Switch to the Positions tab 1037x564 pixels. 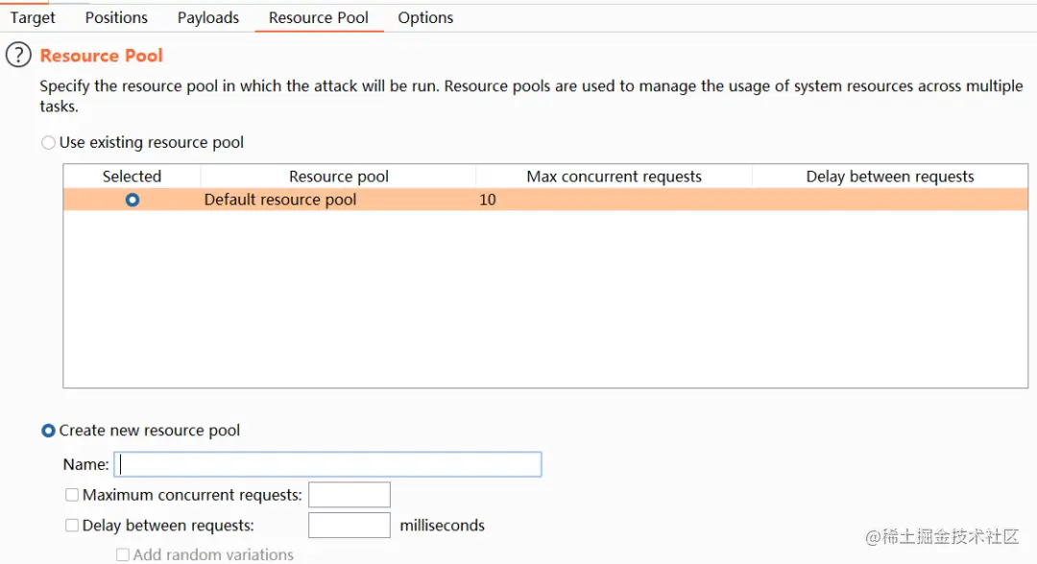116,18
